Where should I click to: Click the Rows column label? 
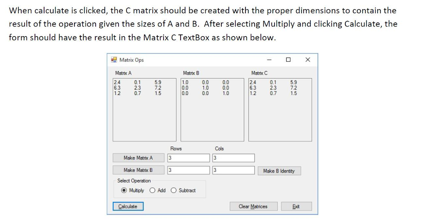point(176,149)
